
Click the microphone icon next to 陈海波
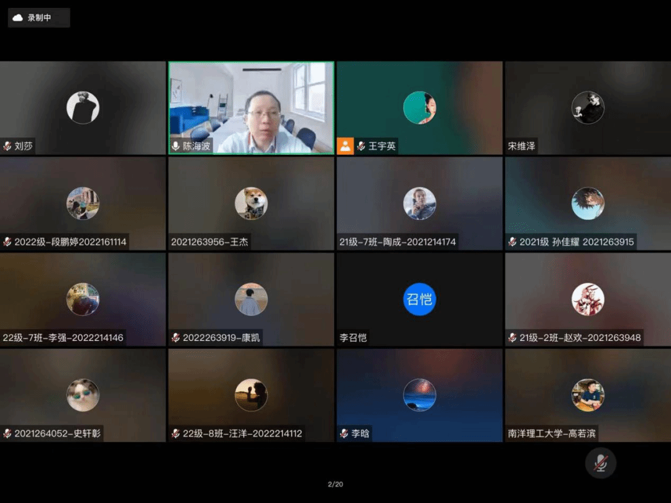176,147
